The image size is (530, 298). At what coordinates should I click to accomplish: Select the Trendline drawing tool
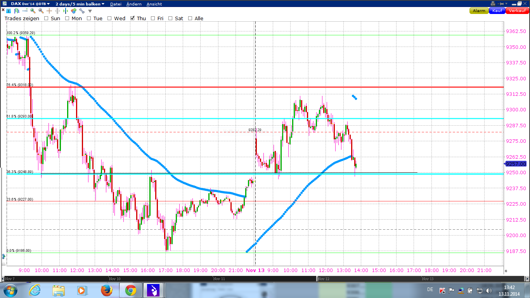pyautogui.click(x=24, y=11)
